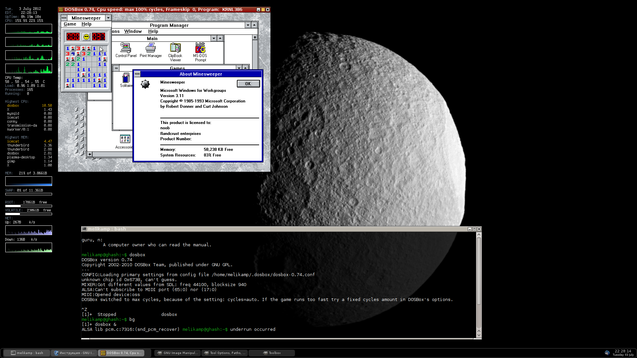This screenshot has width=637, height=358.
Task: Maximize the Main group window
Action: click(220, 38)
